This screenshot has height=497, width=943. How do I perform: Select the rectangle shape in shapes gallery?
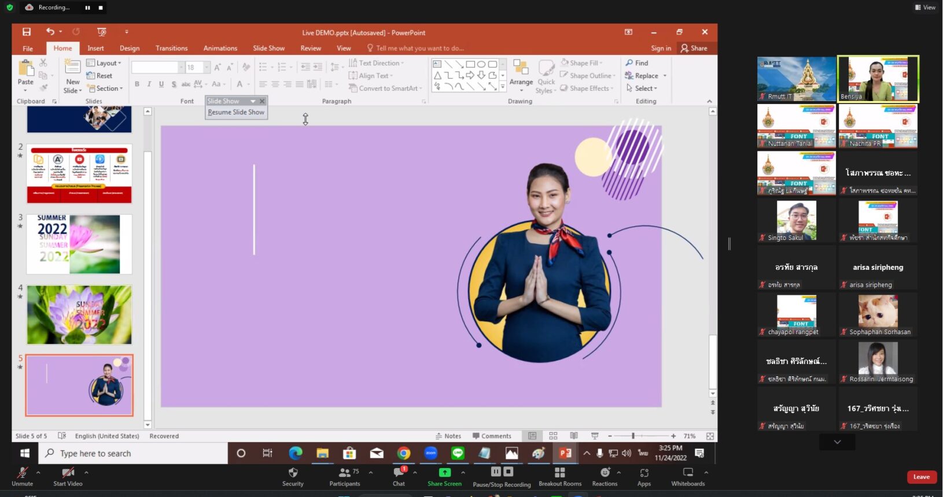point(470,64)
